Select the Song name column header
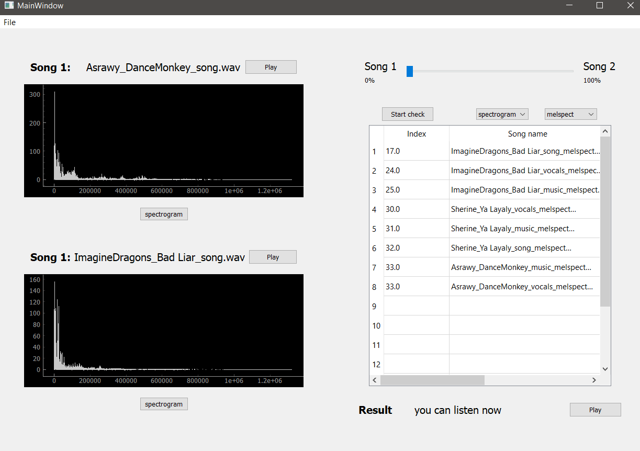Image resolution: width=640 pixels, height=451 pixels. 524,134
